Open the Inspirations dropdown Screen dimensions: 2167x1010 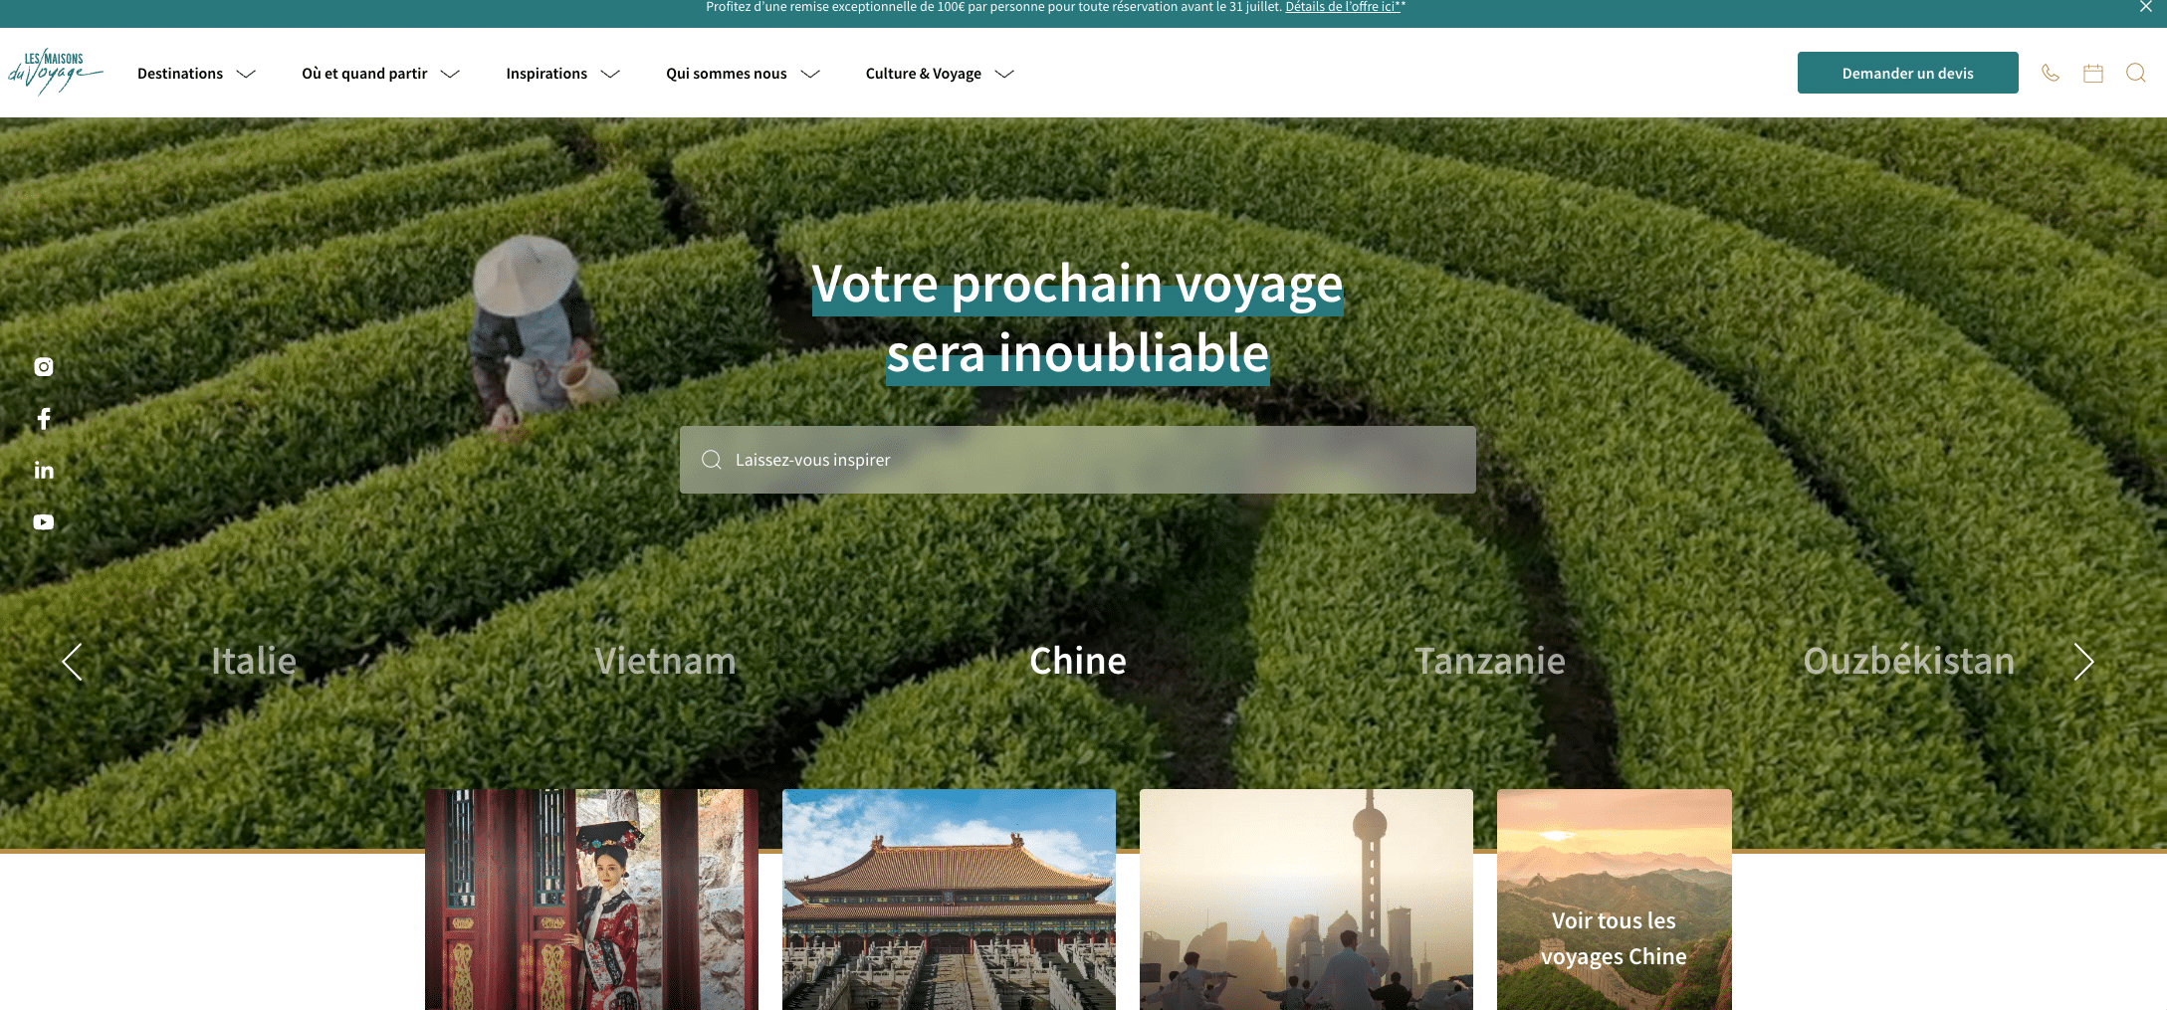(562, 74)
